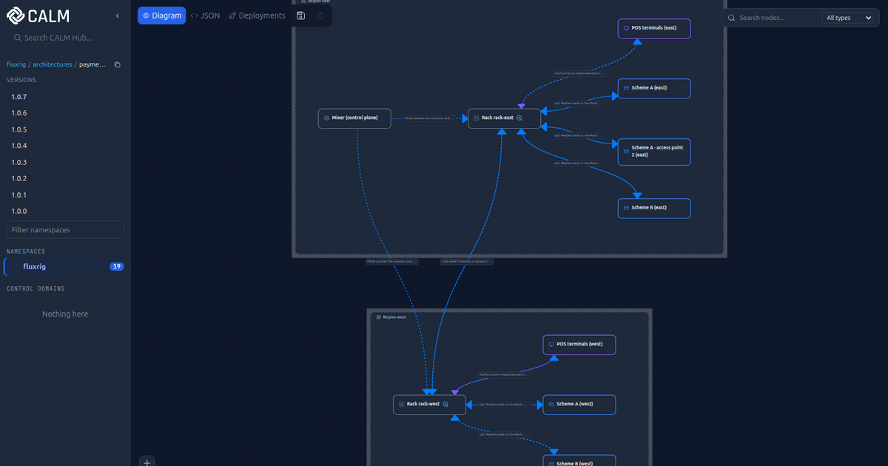Switch to the Diagram tab
This screenshot has height=466, width=888.
tap(161, 16)
